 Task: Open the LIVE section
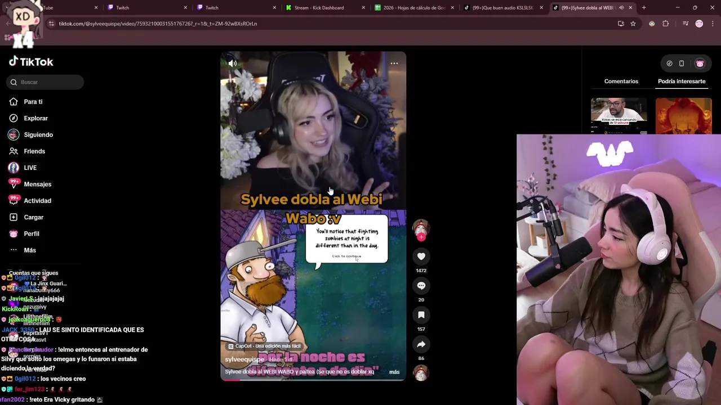pos(30,168)
